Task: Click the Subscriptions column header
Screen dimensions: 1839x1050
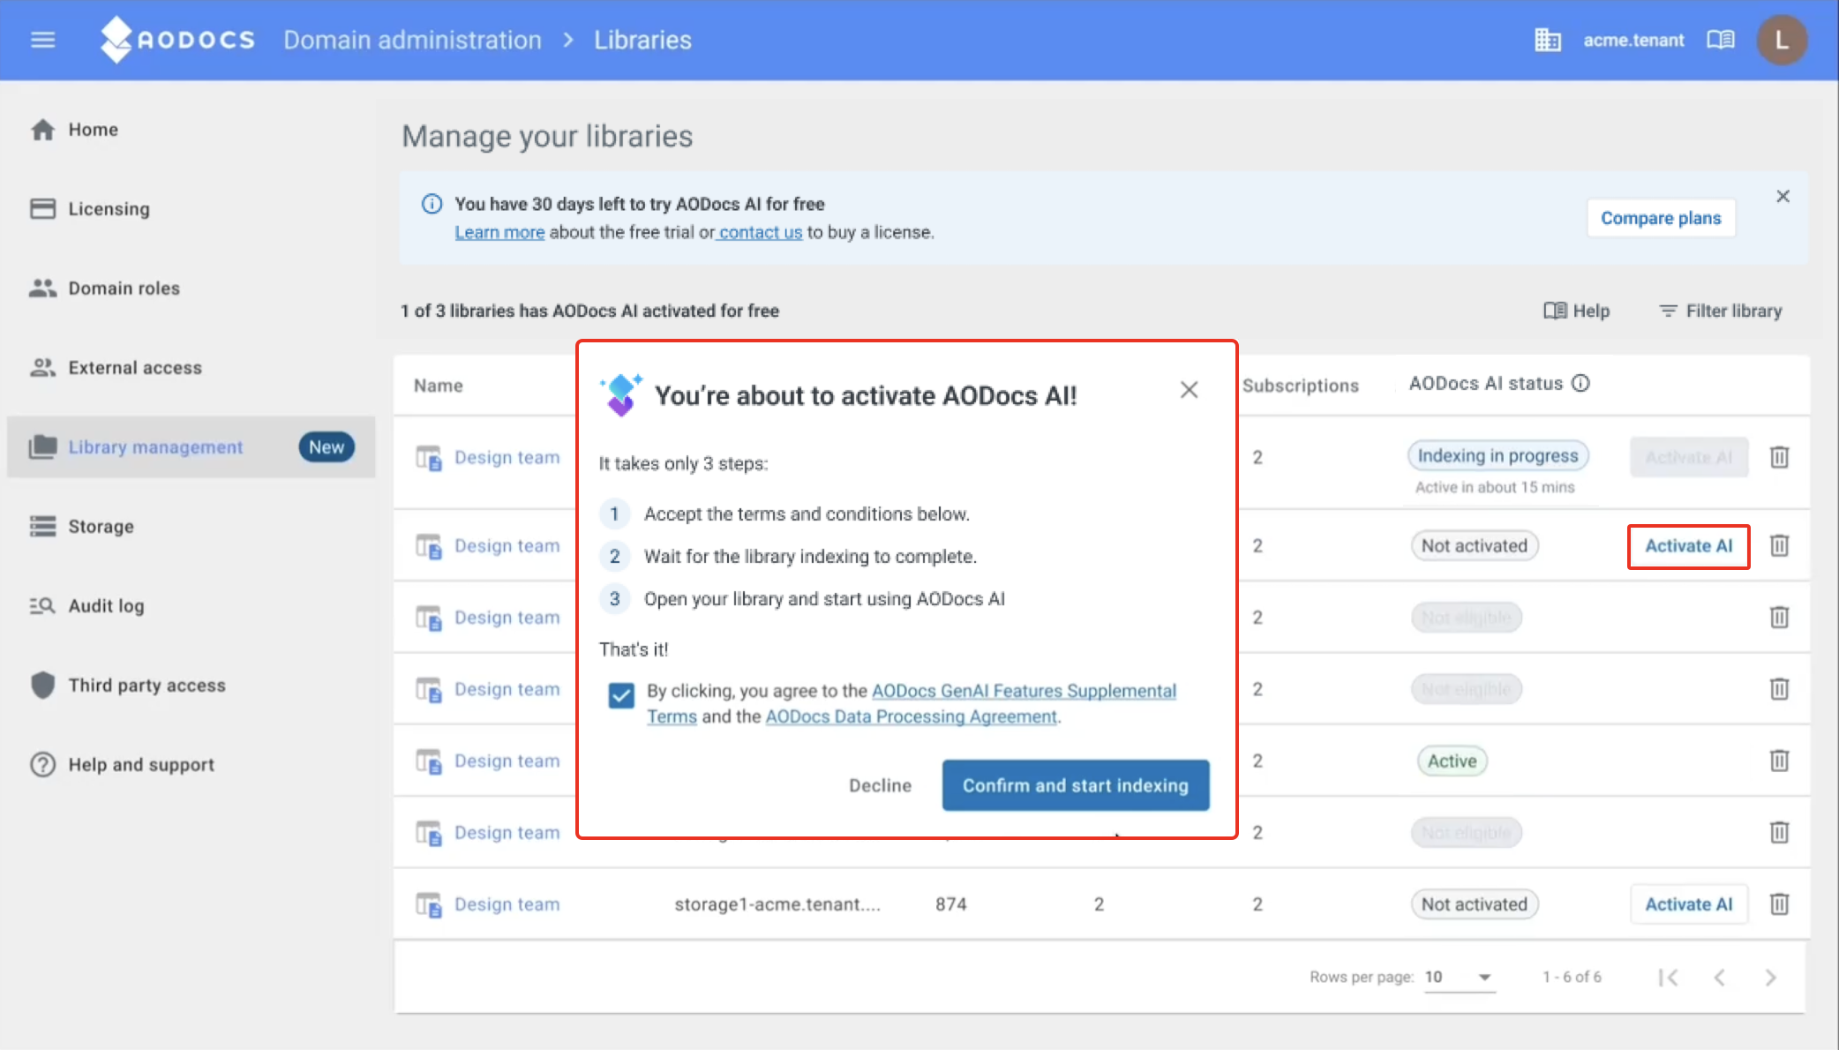Action: (1300, 386)
